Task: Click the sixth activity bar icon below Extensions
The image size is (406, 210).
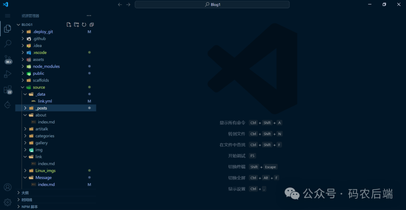Action: (x=8, y=105)
